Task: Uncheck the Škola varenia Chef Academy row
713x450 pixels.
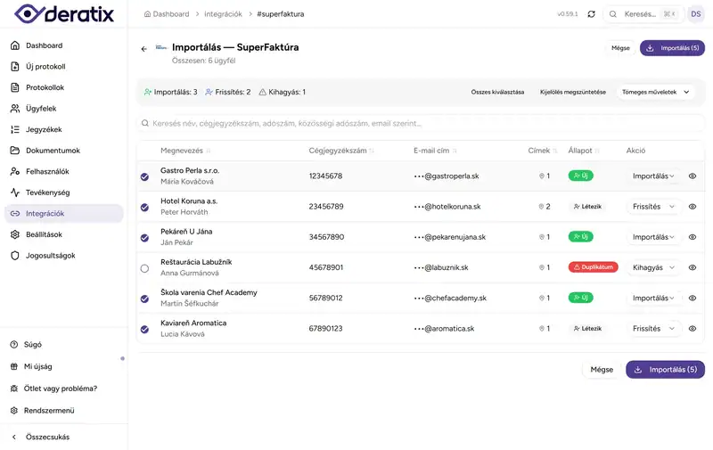Action: point(144,299)
